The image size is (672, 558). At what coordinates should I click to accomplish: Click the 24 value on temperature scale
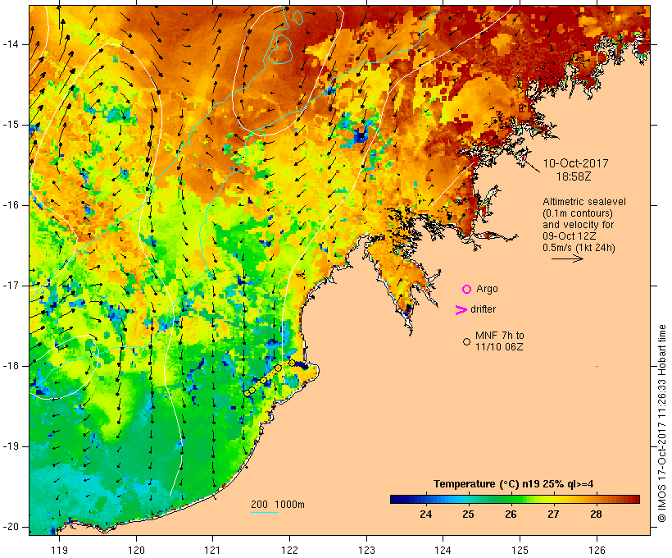click(425, 515)
